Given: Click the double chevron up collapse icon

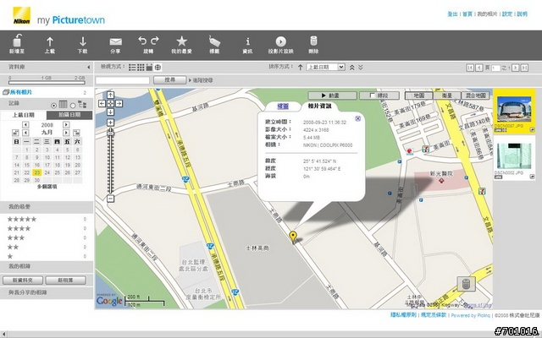Looking at the screenshot, I should [x=352, y=68].
